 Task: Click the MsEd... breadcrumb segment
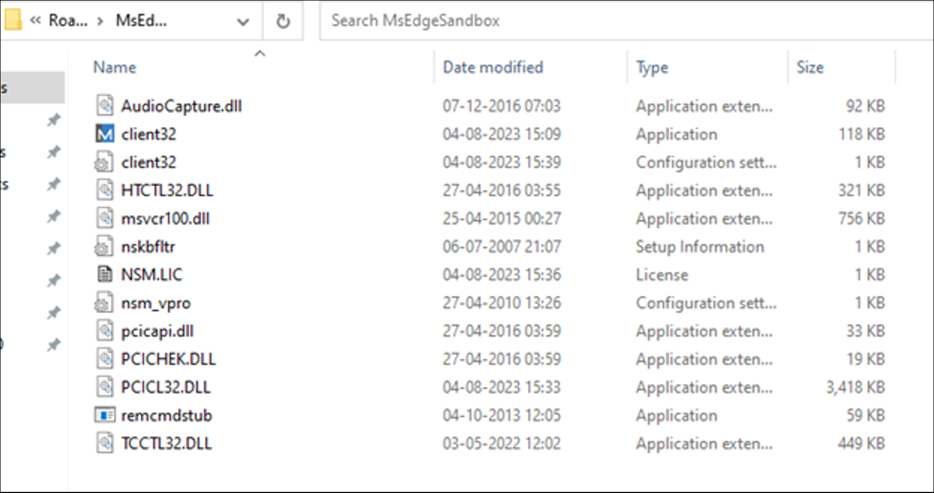[141, 21]
